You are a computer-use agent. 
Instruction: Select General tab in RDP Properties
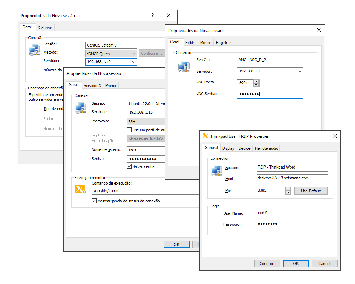point(211,148)
